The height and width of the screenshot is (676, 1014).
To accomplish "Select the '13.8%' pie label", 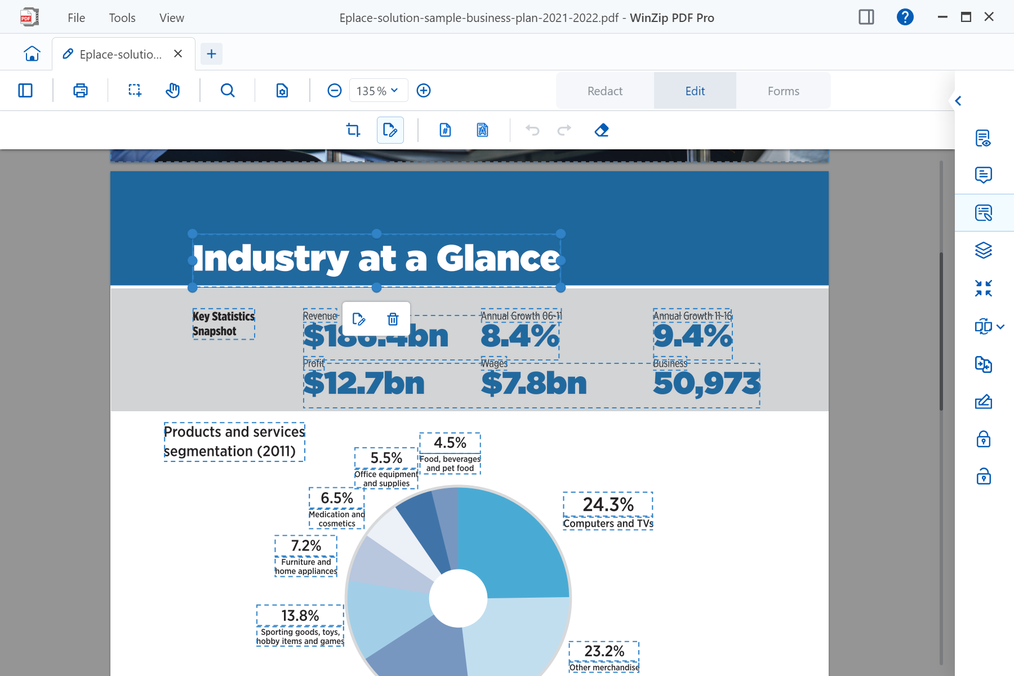I will [300, 615].
